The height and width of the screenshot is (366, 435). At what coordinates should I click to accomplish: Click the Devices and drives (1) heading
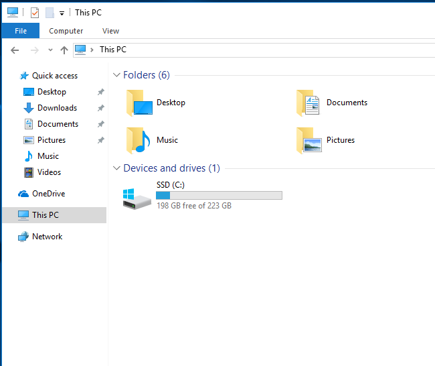point(172,168)
